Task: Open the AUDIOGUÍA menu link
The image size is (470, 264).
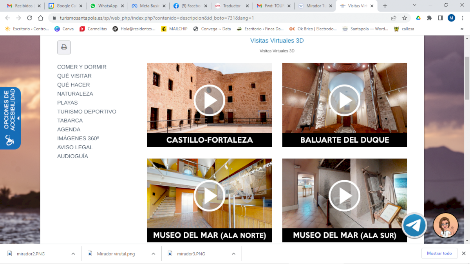Action: click(72, 156)
